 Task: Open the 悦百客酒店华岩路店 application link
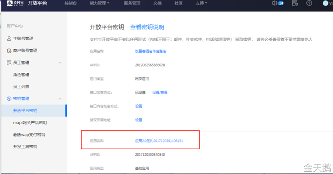(x=150, y=51)
